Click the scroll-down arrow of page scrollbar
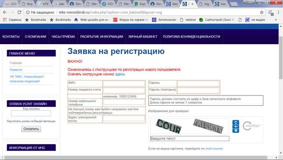The width and height of the screenshot is (283, 160). [x=281, y=153]
